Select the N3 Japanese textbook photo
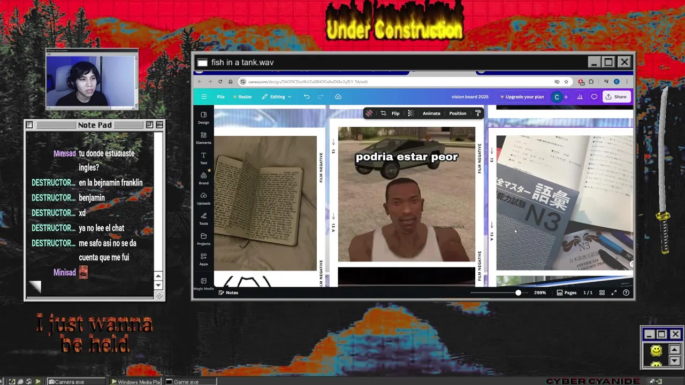 coord(565,203)
